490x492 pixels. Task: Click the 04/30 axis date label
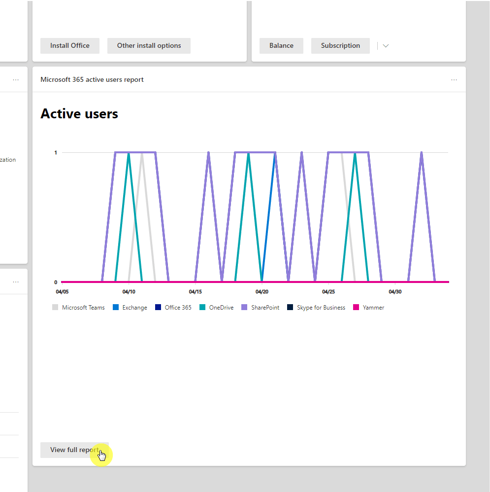tap(395, 292)
